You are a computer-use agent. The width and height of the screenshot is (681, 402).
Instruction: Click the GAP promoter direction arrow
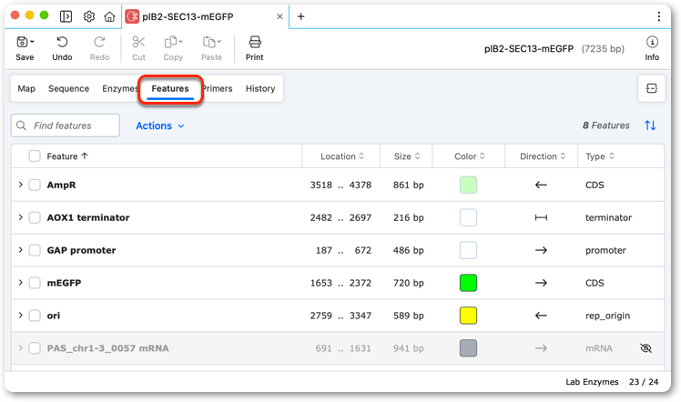pos(541,250)
